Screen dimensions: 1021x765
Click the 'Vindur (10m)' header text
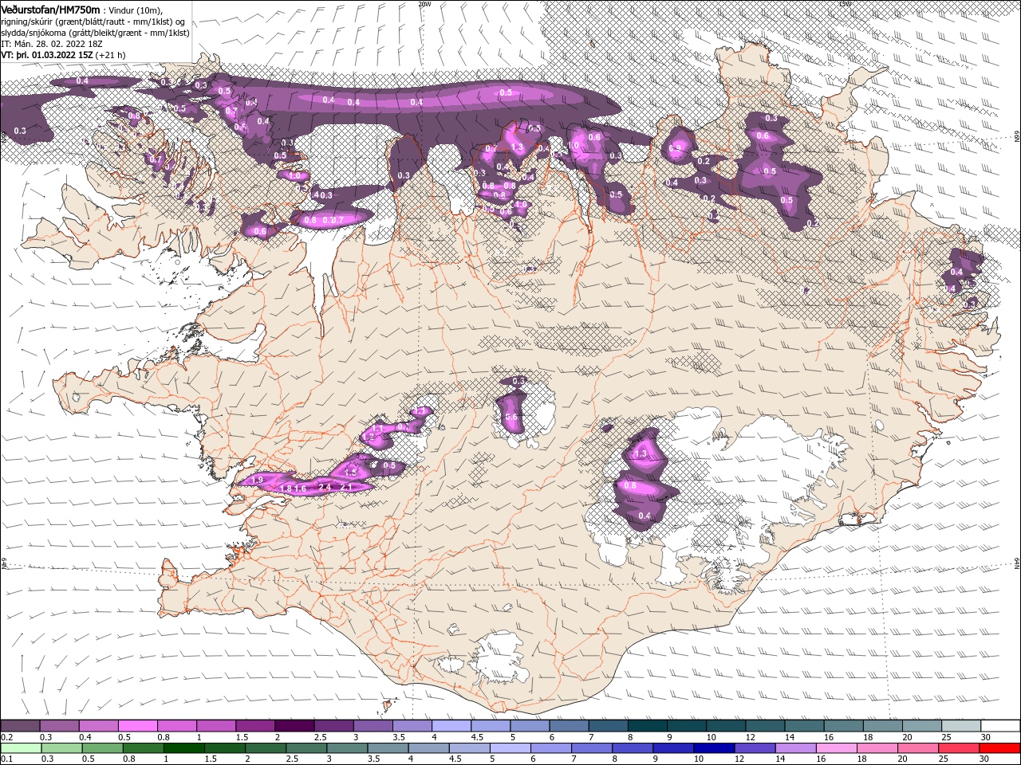pyautogui.click(x=136, y=10)
